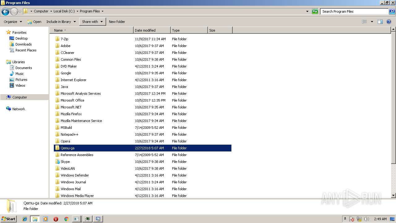Sort by Date modified column header
Screen dimensions: 396x223
(152, 30)
